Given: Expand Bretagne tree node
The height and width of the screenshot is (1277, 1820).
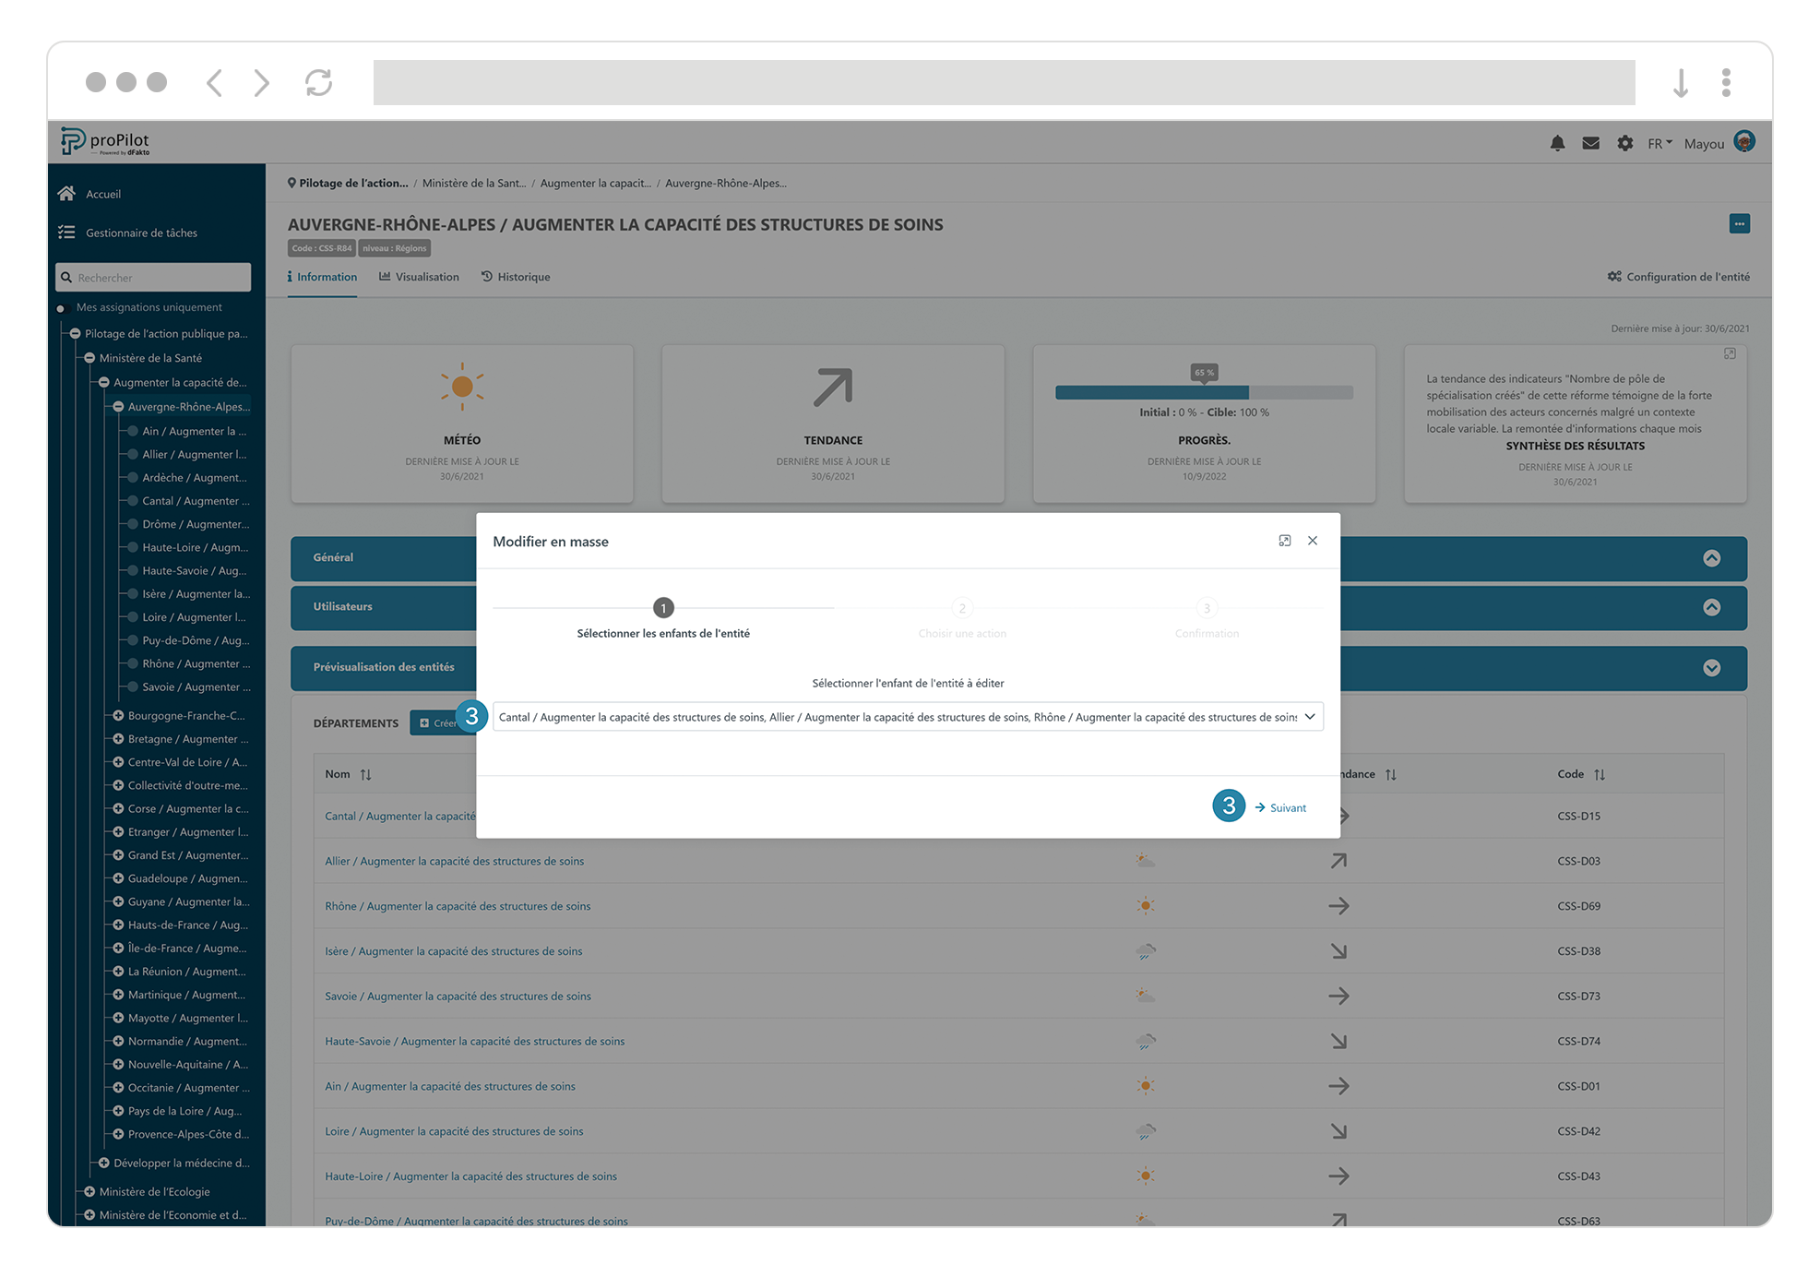Looking at the screenshot, I should click(118, 739).
